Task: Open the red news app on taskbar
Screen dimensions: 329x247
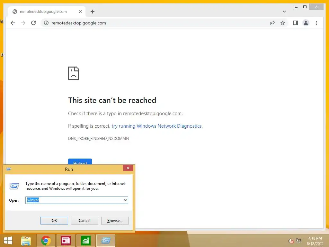Action: tap(66, 241)
